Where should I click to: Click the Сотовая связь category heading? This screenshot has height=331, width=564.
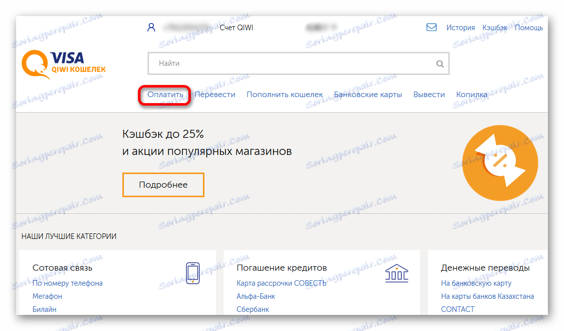click(62, 268)
